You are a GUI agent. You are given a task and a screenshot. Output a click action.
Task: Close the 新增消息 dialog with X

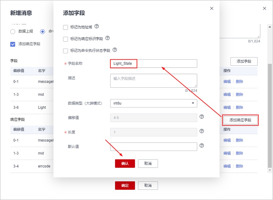coord(264,8)
